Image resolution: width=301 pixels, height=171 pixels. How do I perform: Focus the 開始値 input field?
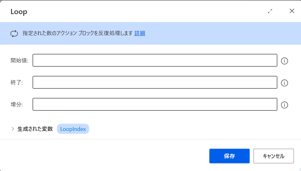[x=155, y=60]
